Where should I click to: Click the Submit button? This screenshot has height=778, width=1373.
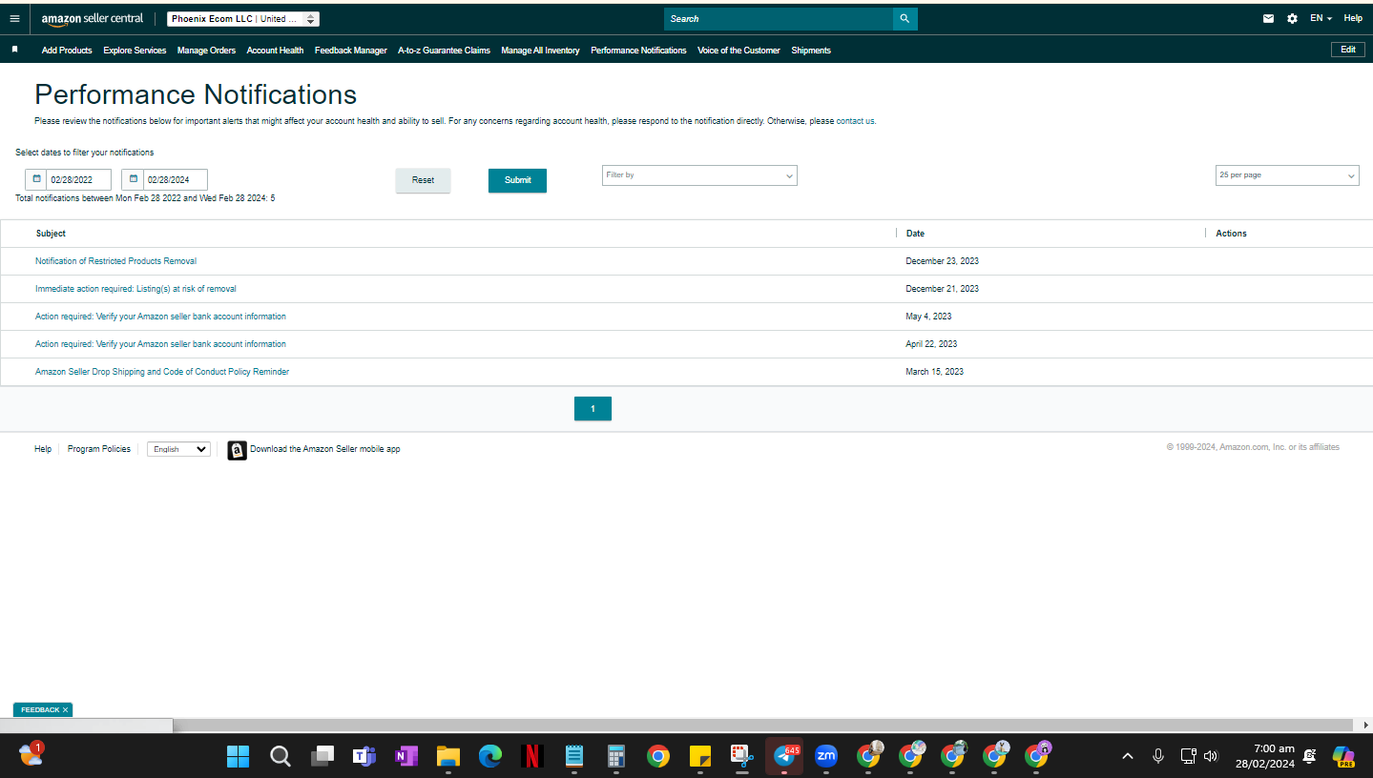coord(517,180)
